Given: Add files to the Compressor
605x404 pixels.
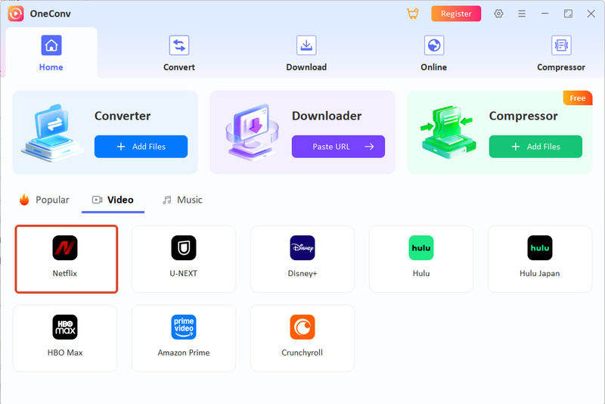Looking at the screenshot, I should pyautogui.click(x=535, y=147).
